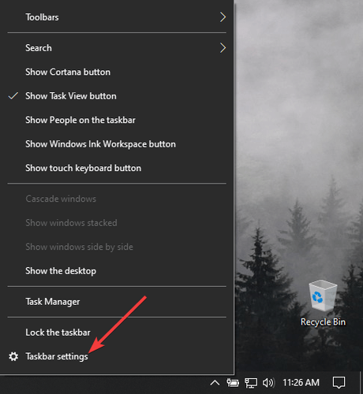The image size is (363, 394).
Task: Open Task Manager from the menu
Action: click(x=117, y=302)
